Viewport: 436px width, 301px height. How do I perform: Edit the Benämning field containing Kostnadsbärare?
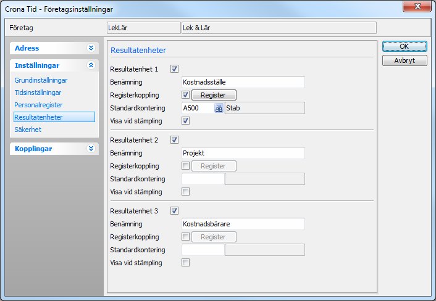tap(243, 224)
